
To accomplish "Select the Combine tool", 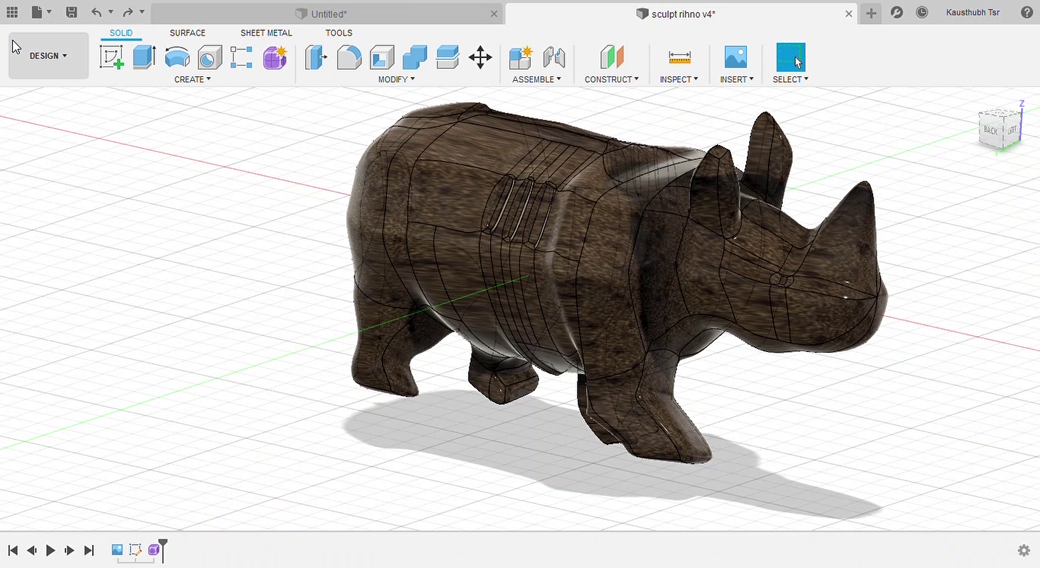I will 414,57.
